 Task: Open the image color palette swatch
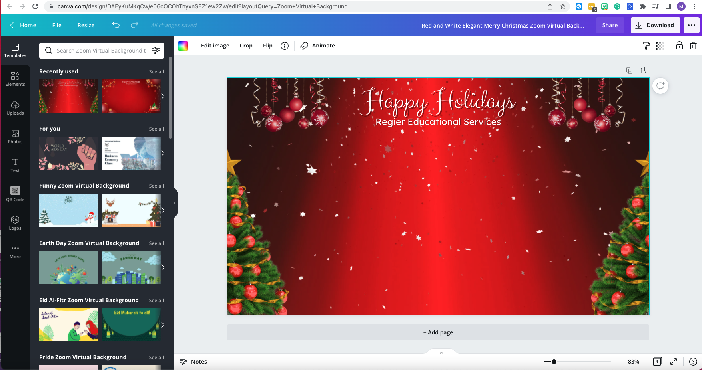pos(183,46)
